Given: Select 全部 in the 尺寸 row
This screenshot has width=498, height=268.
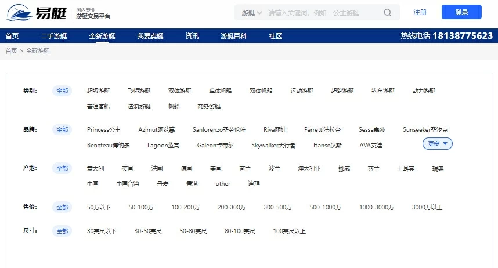Looking at the screenshot, I should (62, 231).
